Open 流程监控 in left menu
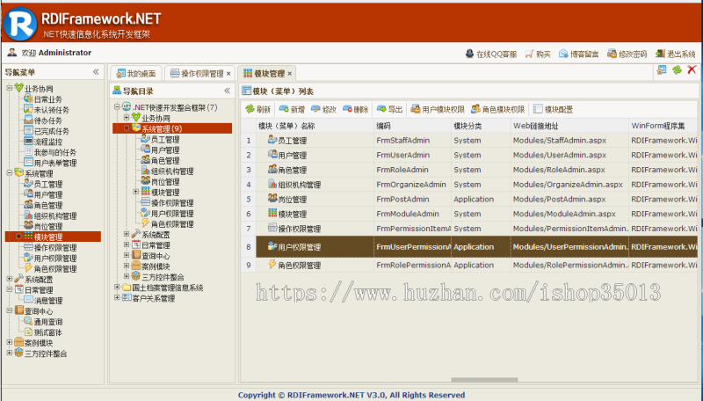 (48, 142)
